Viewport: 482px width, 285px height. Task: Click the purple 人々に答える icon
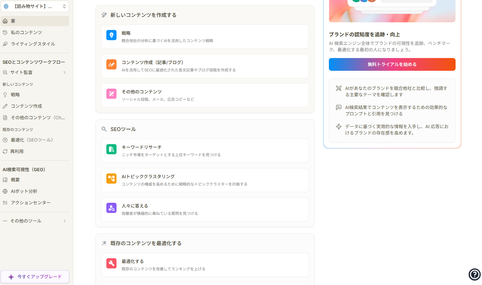pyautogui.click(x=111, y=208)
